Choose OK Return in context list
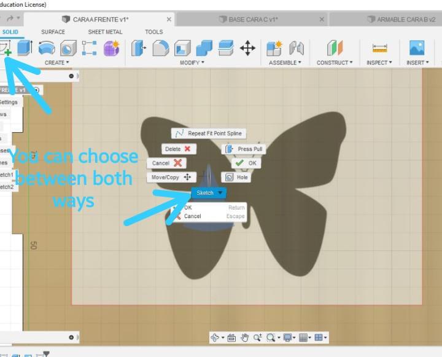The height and width of the screenshot is (357, 442). pyautogui.click(x=209, y=208)
